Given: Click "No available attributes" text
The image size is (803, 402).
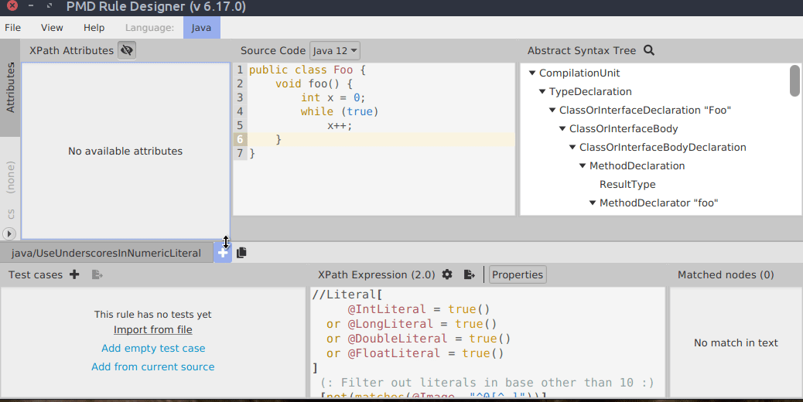Looking at the screenshot, I should point(125,151).
